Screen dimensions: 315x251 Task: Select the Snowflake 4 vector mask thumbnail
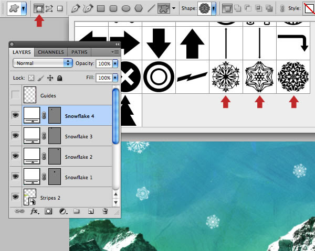click(x=55, y=115)
